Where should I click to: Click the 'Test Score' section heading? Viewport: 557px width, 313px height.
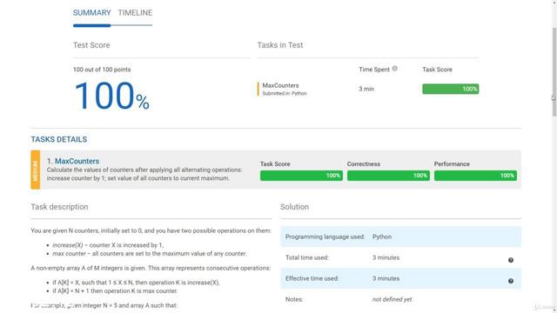point(91,45)
